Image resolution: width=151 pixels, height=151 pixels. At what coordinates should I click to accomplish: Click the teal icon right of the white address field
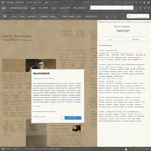136,8
